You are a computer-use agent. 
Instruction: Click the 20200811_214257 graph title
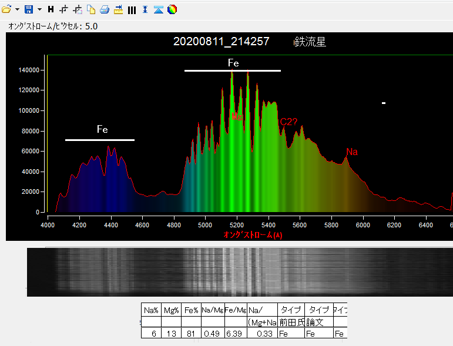[222, 42]
